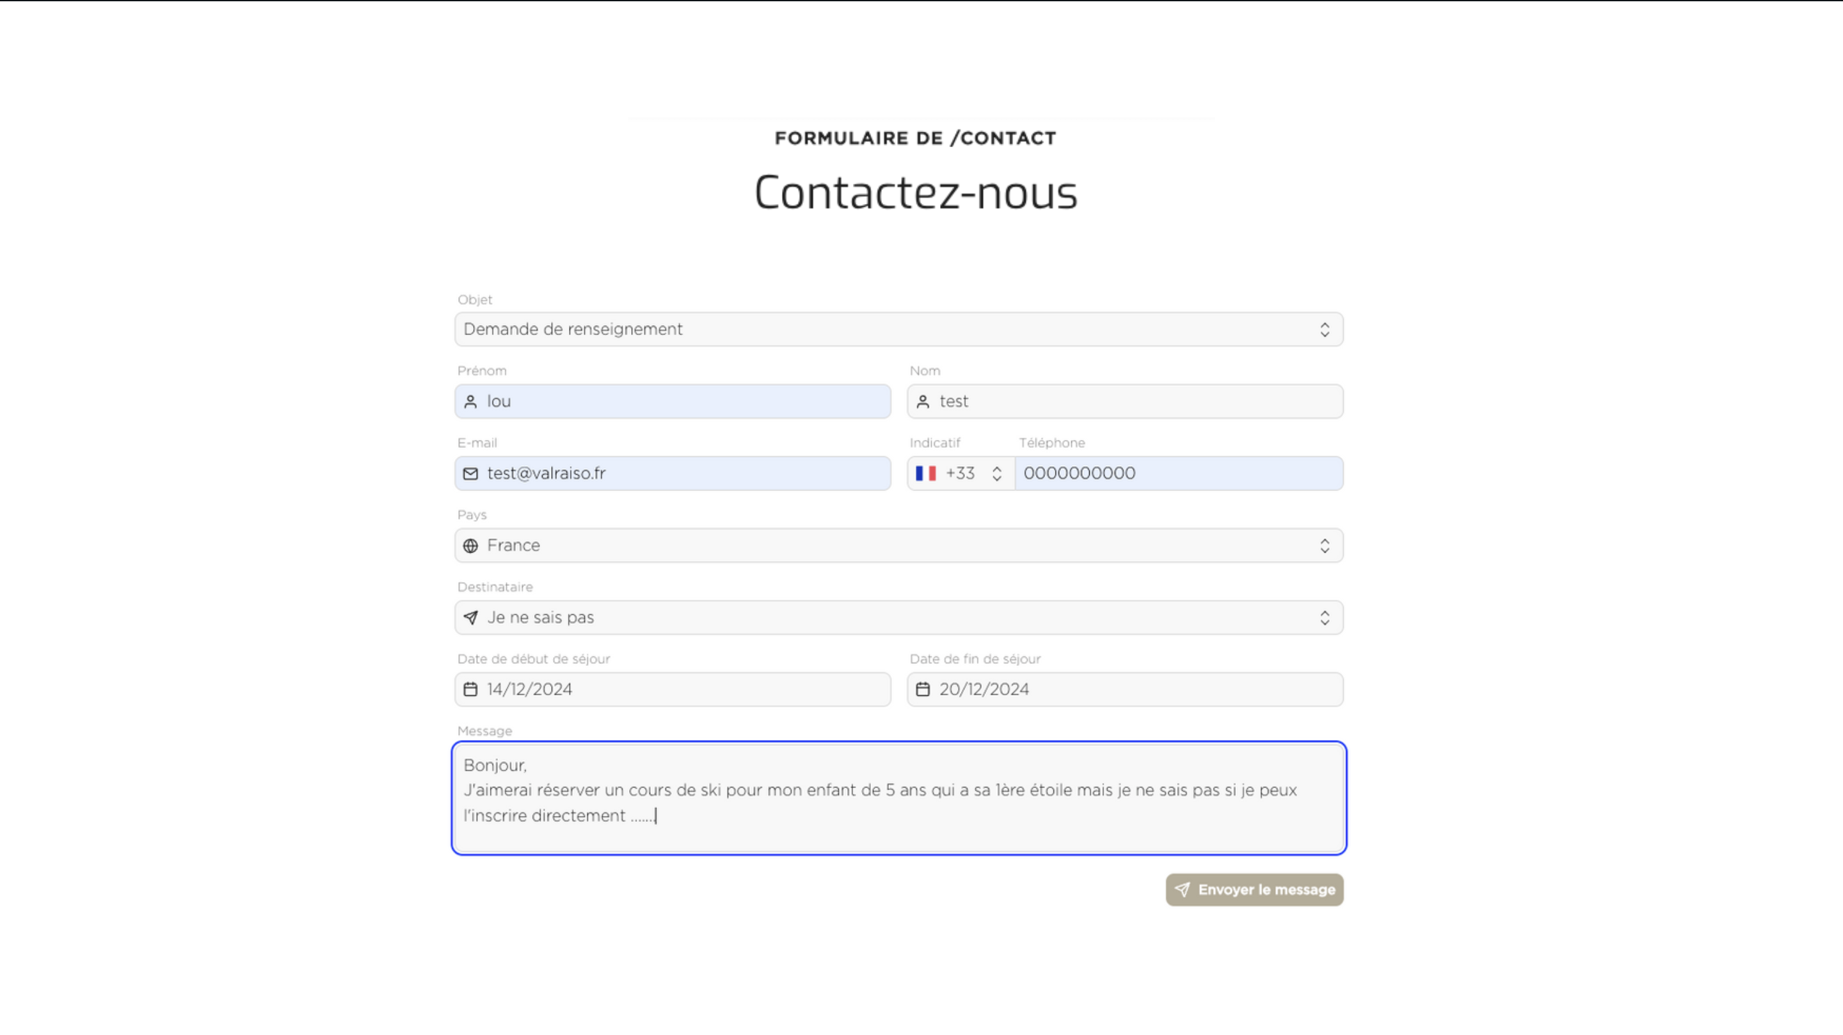This screenshot has width=1843, height=1035.
Task: Open the Objet dropdown chevron
Action: coord(1324,329)
